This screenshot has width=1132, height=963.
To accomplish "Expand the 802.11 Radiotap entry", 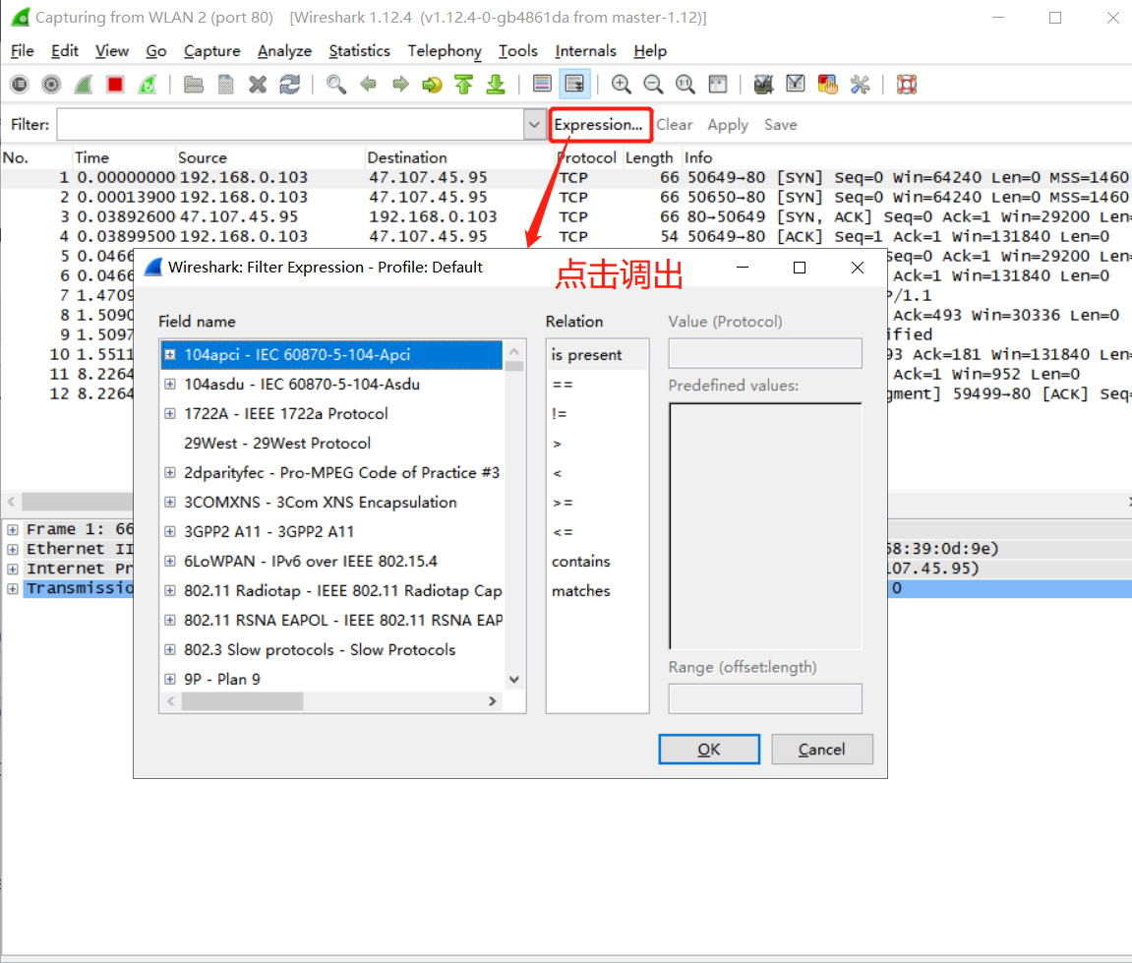I will coord(170,590).
